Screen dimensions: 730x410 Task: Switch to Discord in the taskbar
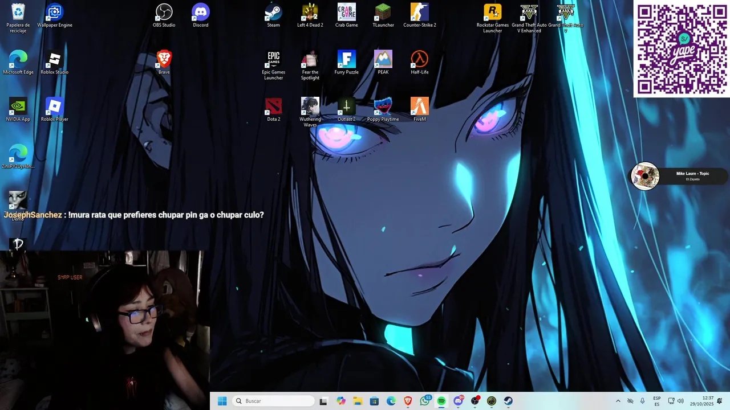click(x=458, y=401)
